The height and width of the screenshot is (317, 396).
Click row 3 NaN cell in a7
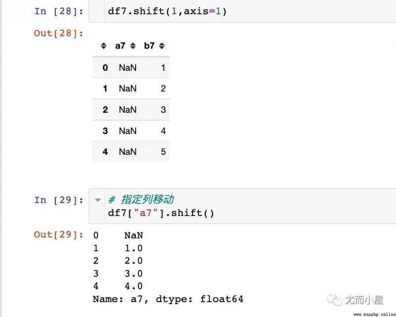[x=128, y=131]
